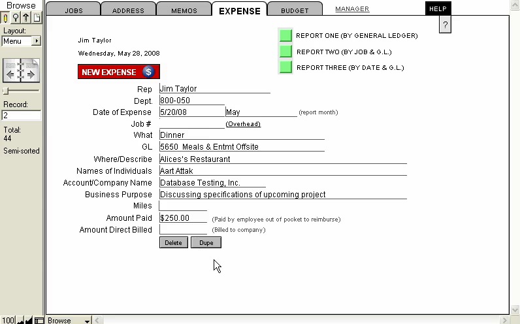This screenshot has height=324, width=520.
Task: Click the (Overhead) link
Action: pyautogui.click(x=243, y=124)
